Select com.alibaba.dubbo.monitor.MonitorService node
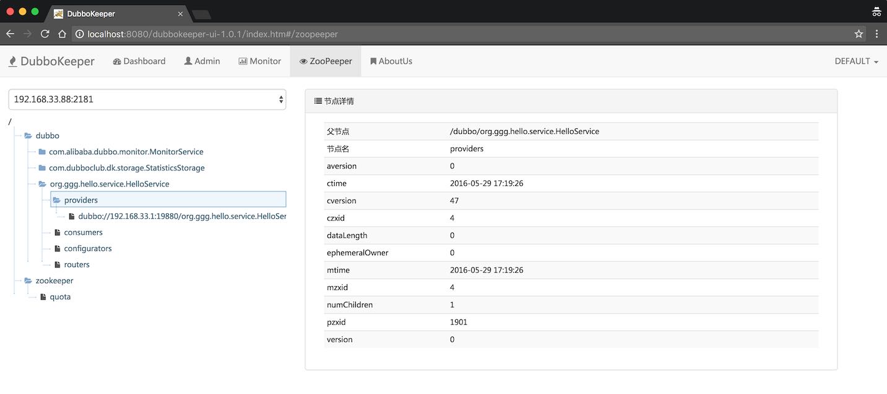Viewport: 887px width, 394px height. 126,151
